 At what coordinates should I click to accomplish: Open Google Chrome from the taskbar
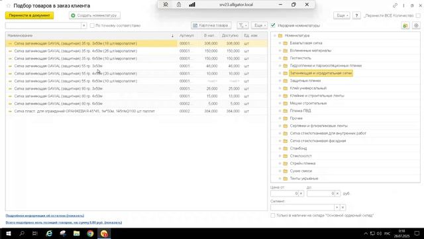[x=90, y=234]
